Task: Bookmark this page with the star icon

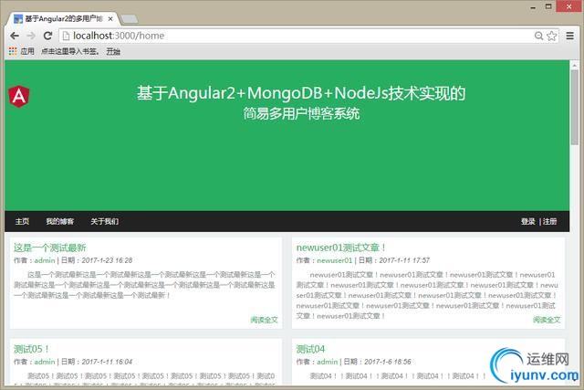Action: [551, 36]
